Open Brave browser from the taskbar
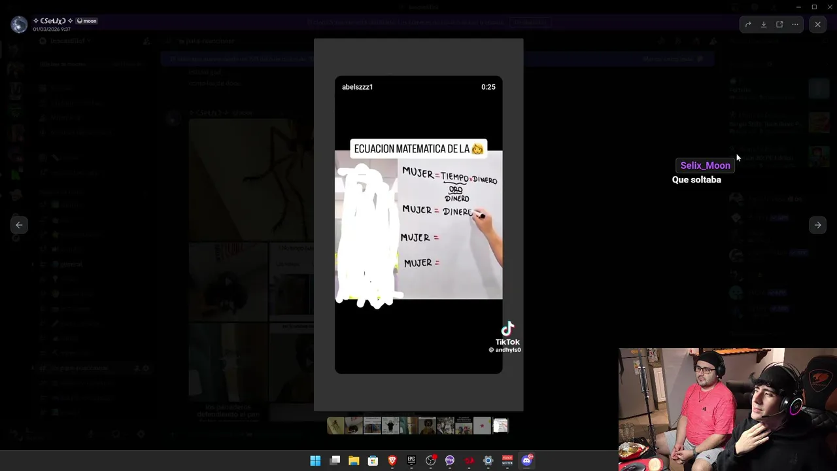This screenshot has height=471, width=837. (x=392, y=461)
